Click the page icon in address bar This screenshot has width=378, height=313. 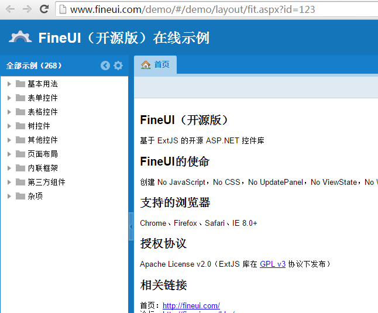pyautogui.click(x=63, y=9)
